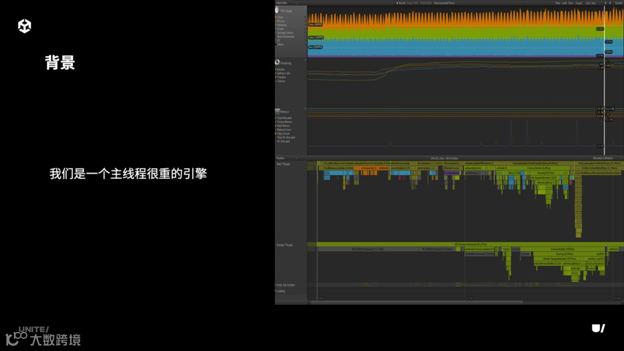The height and width of the screenshot is (351, 624).
Task: Toggle Total Allocated in Memory module
Action: pyautogui.click(x=284, y=118)
